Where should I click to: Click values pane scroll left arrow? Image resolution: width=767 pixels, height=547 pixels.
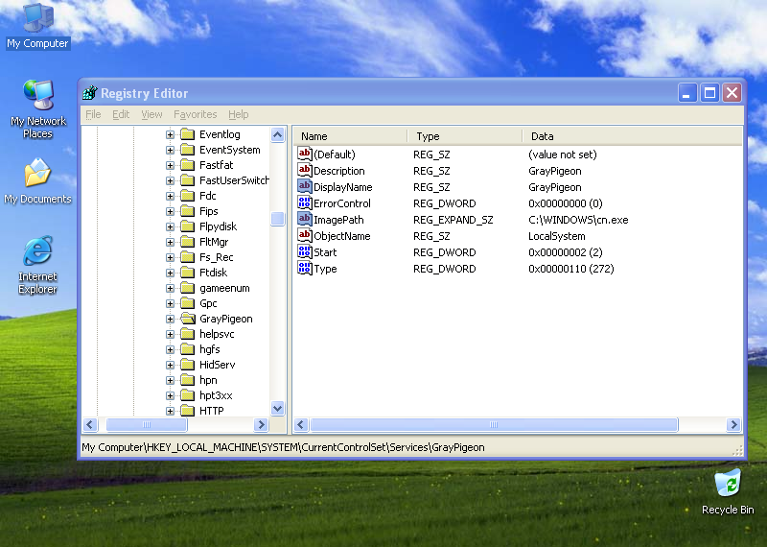pyautogui.click(x=301, y=424)
